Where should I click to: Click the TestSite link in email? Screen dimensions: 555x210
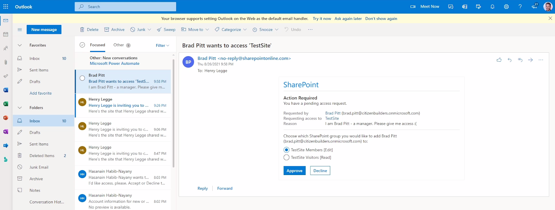coord(332,119)
